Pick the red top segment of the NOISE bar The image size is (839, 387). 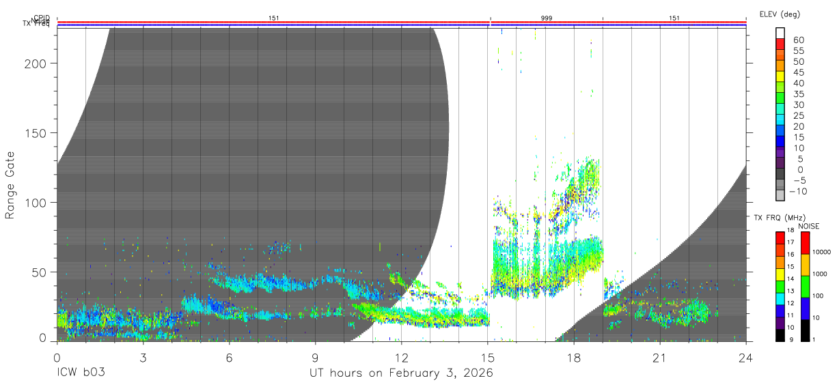804,243
